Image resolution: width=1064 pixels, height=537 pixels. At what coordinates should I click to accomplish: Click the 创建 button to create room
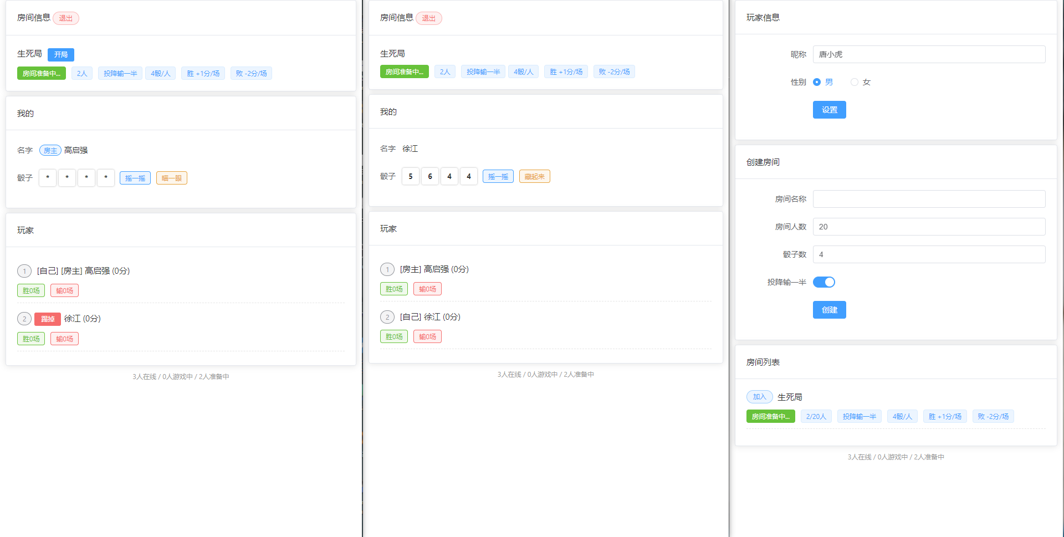coord(829,310)
